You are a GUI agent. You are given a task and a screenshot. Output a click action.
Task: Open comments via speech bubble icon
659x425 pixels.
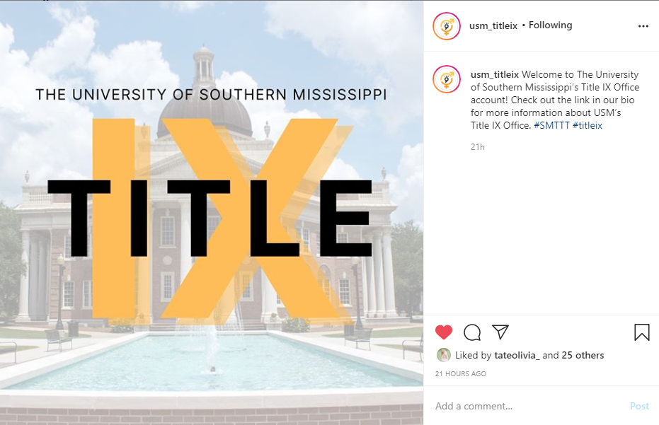click(x=472, y=332)
